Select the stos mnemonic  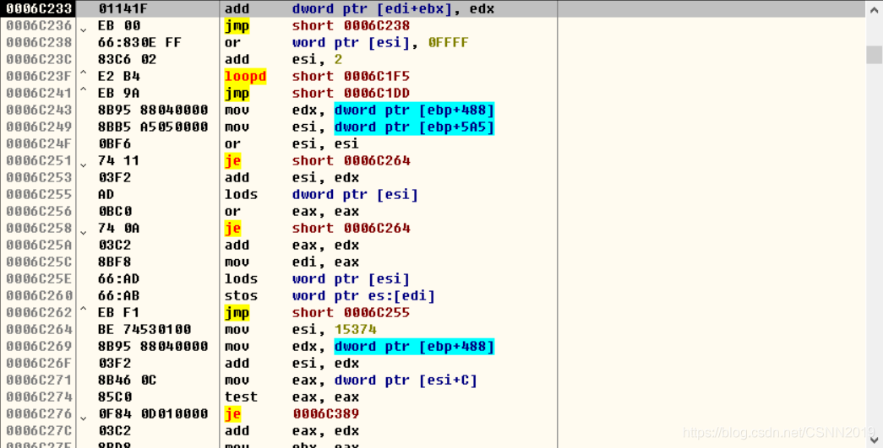click(241, 295)
